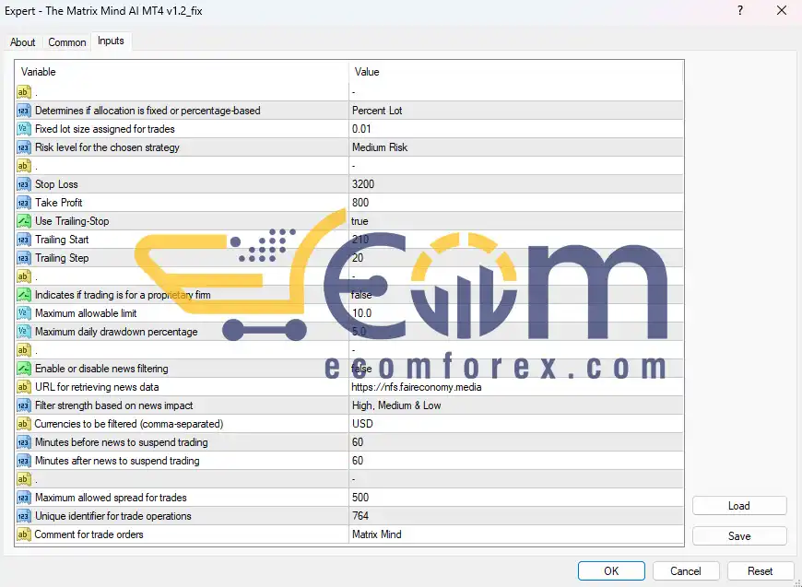802x587 pixels.
Task: Click the Maximum allowable limit icon
Action: [23, 313]
